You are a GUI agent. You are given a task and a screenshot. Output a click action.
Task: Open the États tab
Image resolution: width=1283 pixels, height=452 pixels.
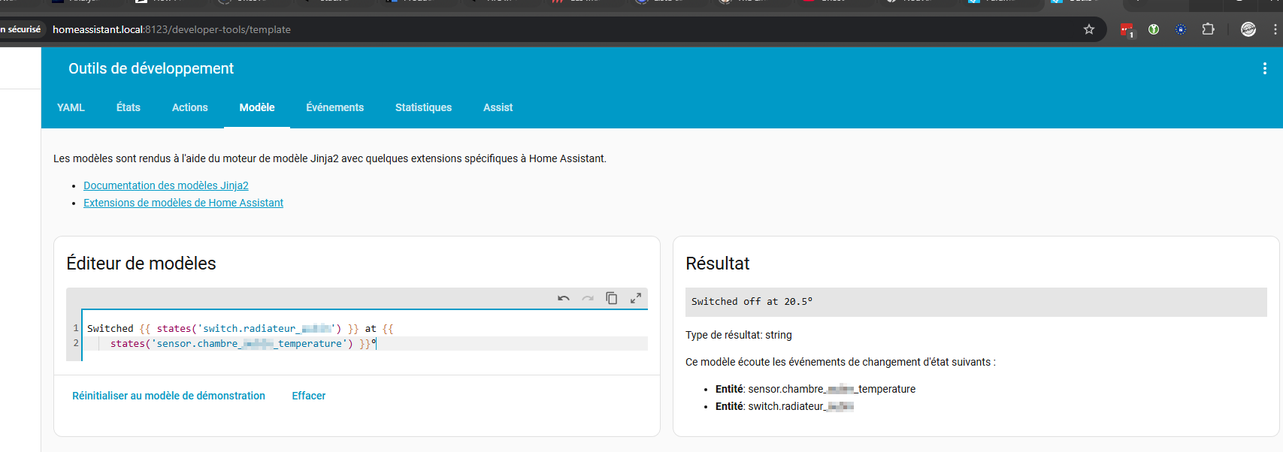click(129, 107)
